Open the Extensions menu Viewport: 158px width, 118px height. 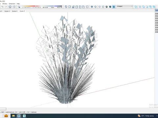point(12,4)
